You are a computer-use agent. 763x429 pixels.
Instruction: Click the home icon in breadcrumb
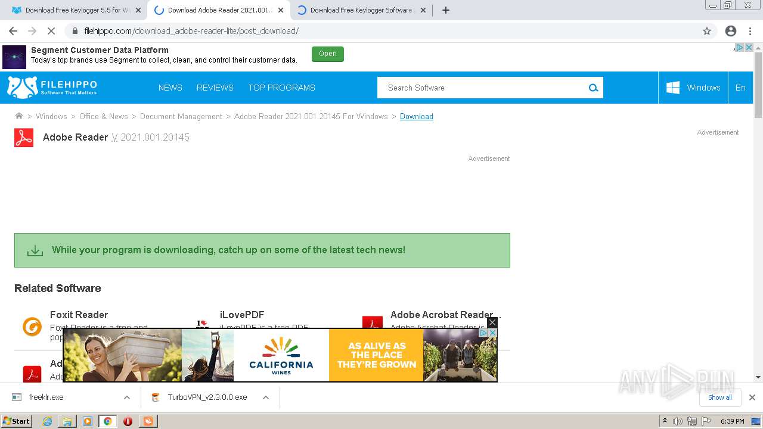(19, 116)
